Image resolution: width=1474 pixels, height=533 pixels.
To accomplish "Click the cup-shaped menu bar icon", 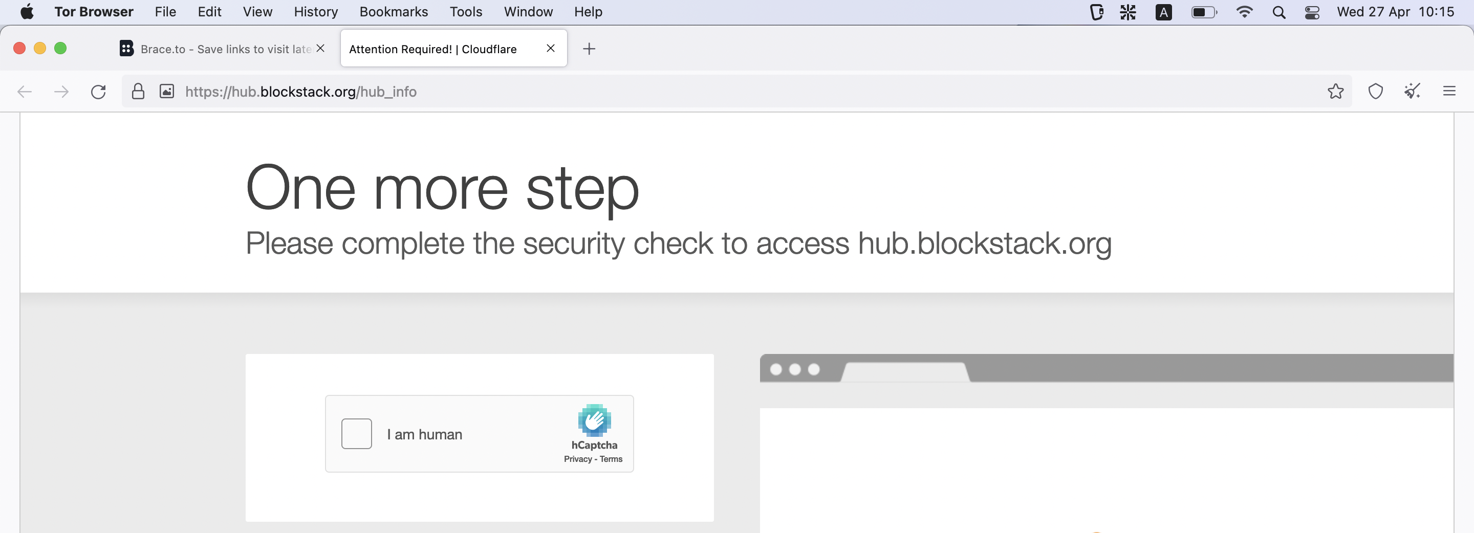I will 1096,12.
